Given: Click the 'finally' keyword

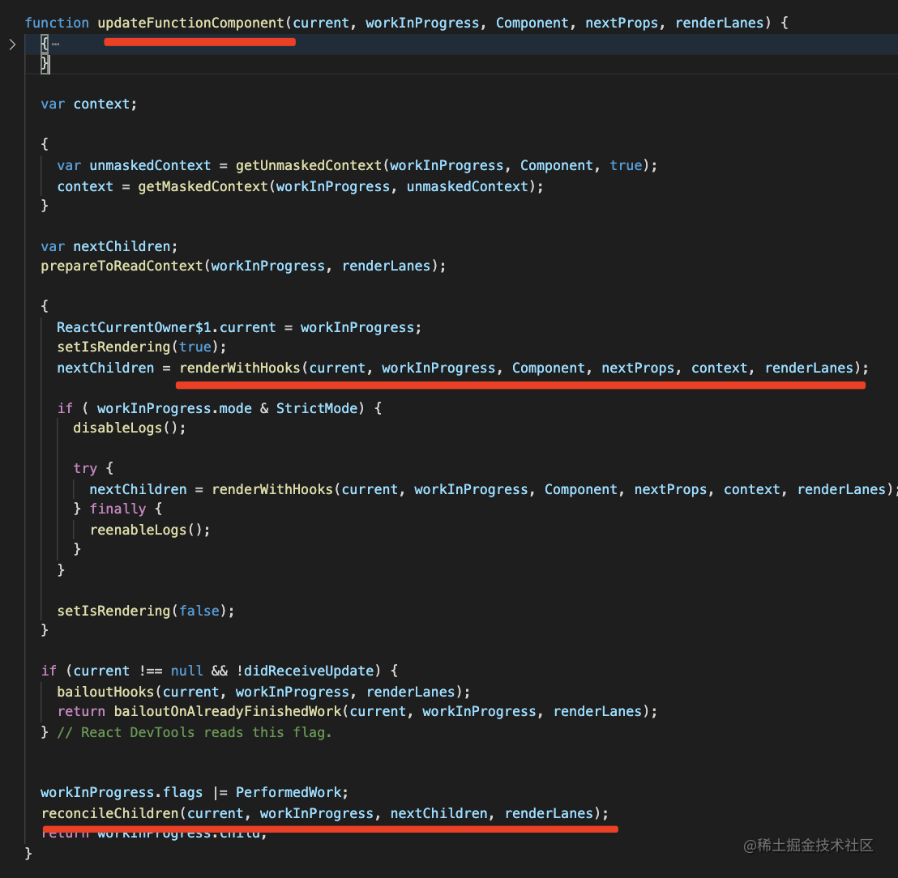Looking at the screenshot, I should [x=118, y=509].
